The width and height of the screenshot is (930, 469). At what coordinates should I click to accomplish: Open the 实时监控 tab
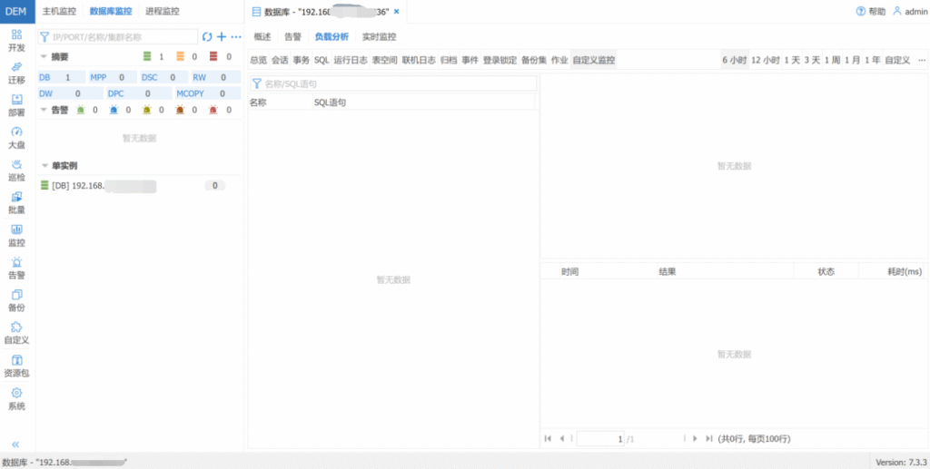pyautogui.click(x=379, y=37)
